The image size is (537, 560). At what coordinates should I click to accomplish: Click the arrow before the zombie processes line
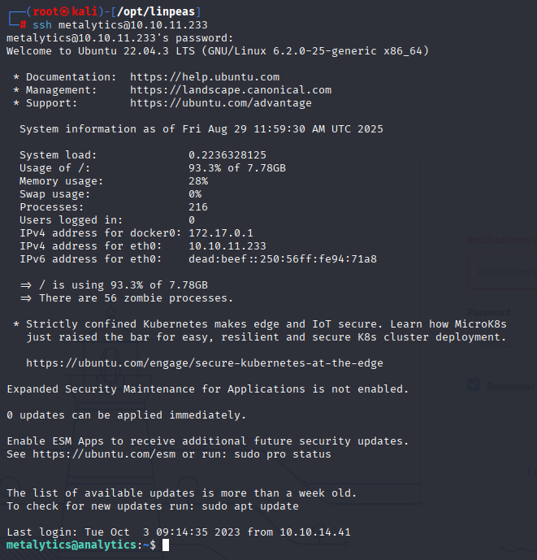[x=26, y=298]
